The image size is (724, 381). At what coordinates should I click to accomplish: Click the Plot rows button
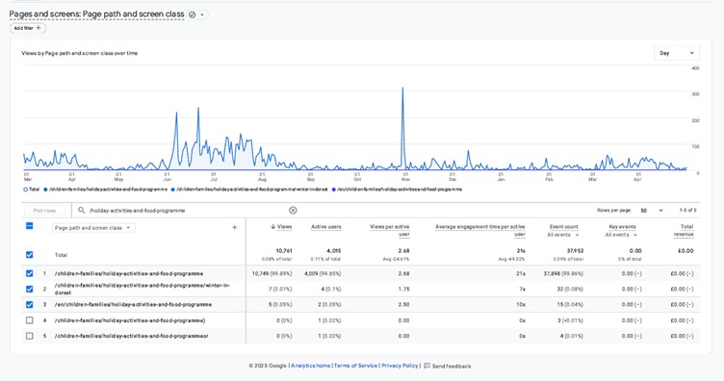[45, 211]
